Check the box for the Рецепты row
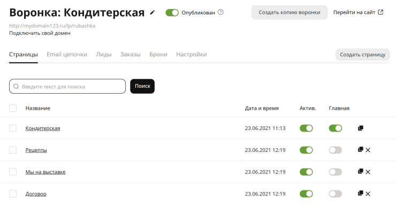 [13, 150]
